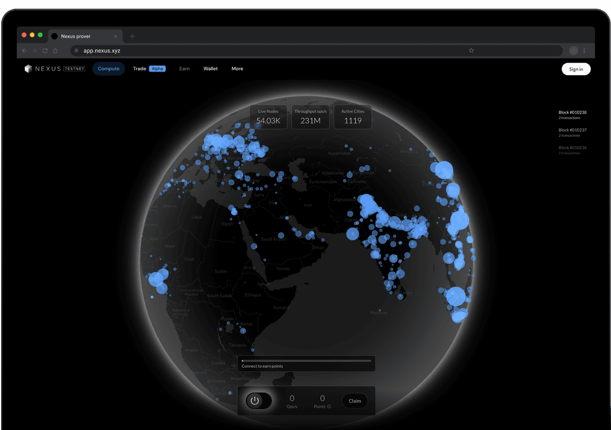Select the Earn menu item
Viewport: 611px width, 430px height.
184,68
